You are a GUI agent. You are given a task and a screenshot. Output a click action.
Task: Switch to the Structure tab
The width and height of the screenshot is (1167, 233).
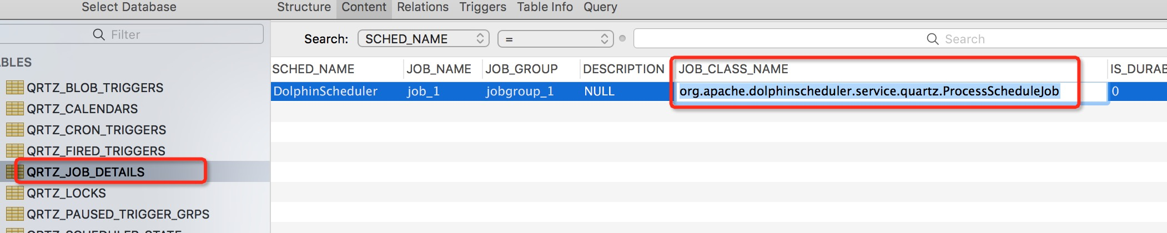point(304,7)
